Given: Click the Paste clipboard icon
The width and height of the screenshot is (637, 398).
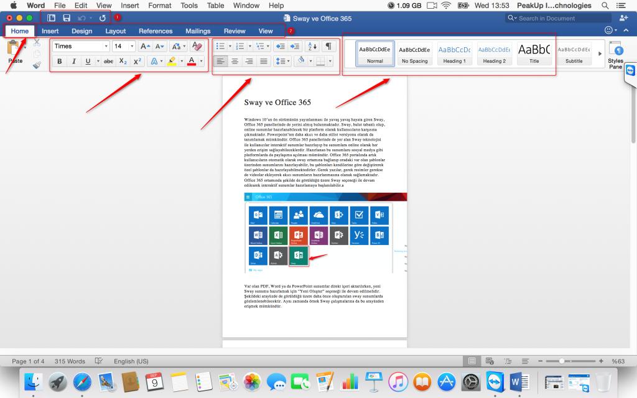Looking at the screenshot, I should point(14,47).
